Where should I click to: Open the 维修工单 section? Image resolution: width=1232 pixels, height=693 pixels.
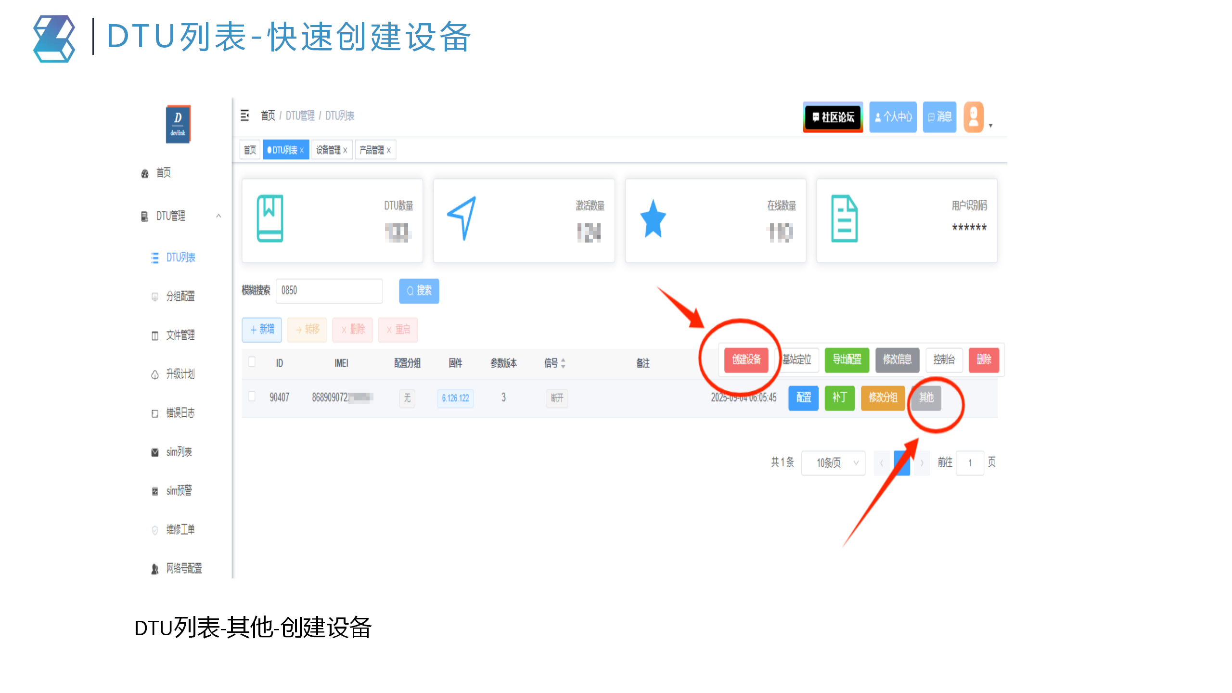click(x=180, y=529)
